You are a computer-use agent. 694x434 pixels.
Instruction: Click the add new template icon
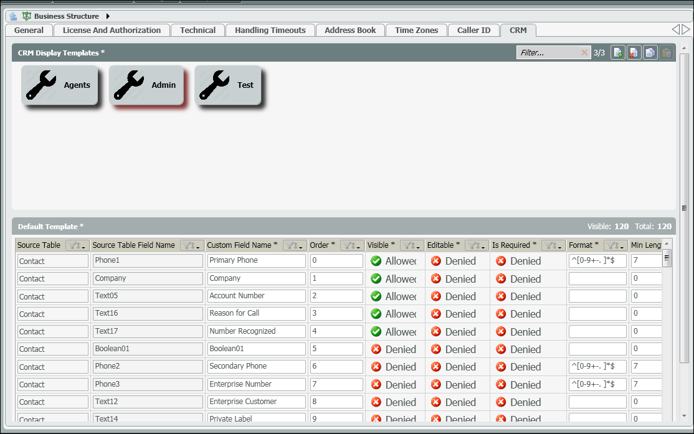coord(617,53)
